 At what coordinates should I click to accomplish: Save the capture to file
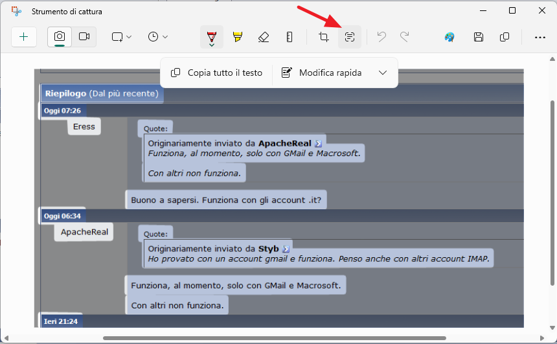[x=479, y=37]
